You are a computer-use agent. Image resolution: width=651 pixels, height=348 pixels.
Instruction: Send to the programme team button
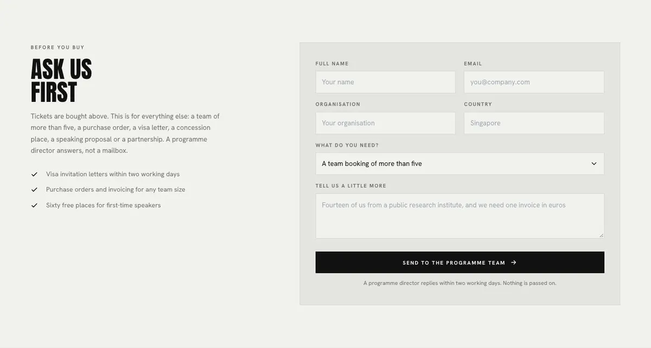tap(460, 262)
